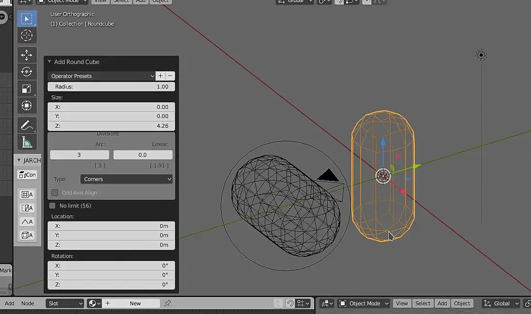
Task: Open the node snap element dropdown
Action: [x=303, y=303]
